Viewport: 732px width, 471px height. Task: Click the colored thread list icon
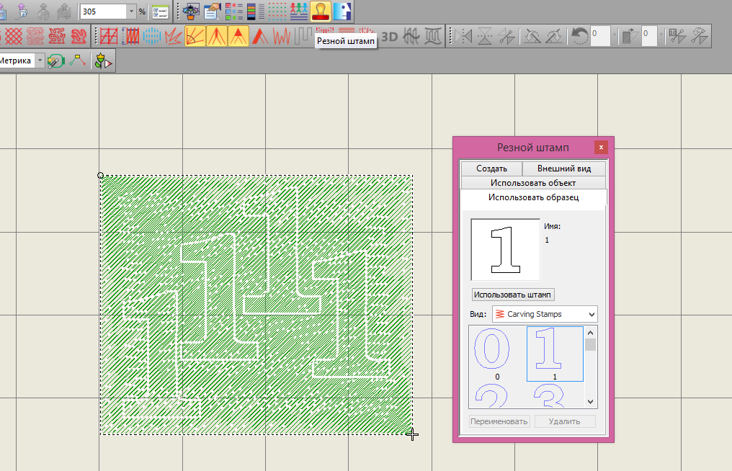pos(256,11)
